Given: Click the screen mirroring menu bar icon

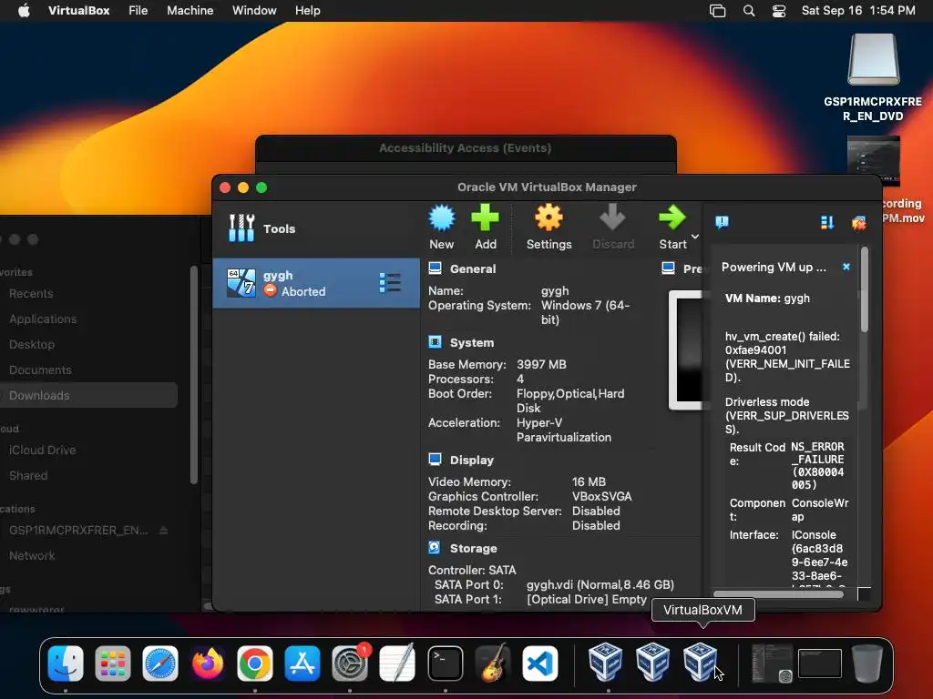Looking at the screenshot, I should point(718,11).
